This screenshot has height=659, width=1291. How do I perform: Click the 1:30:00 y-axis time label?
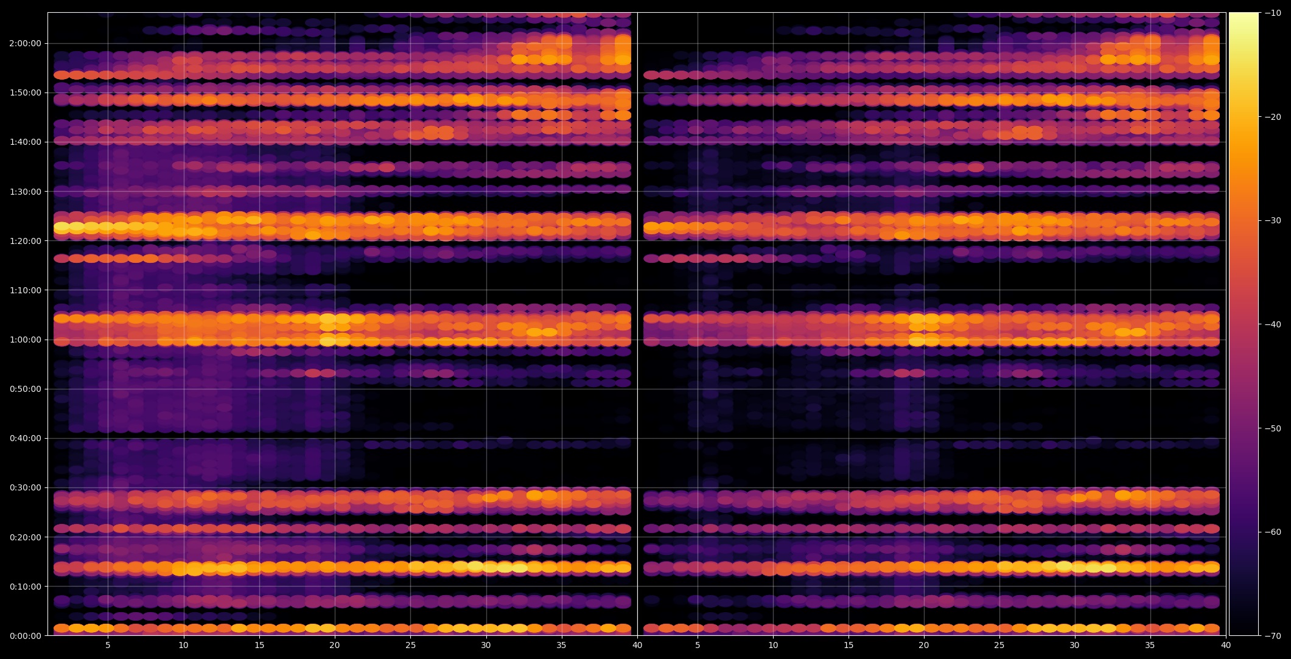point(25,192)
